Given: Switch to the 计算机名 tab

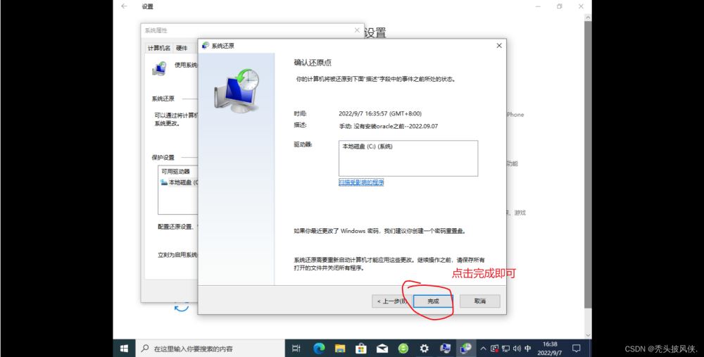Looking at the screenshot, I should point(158,48).
